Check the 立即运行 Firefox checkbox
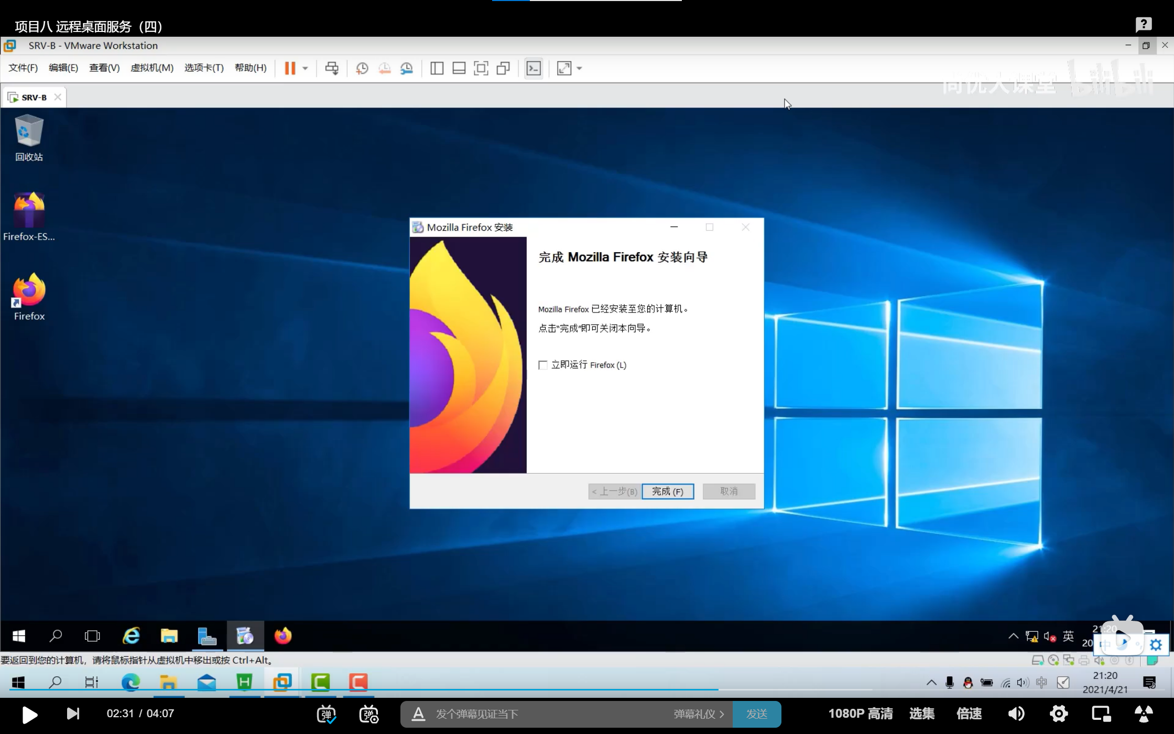 coord(543,365)
